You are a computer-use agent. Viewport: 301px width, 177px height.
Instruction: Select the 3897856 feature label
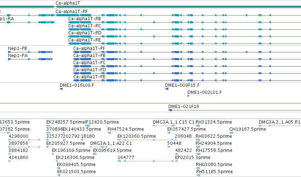18,144
